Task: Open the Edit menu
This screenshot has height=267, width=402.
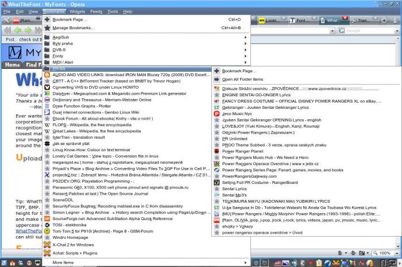Action: (20, 11)
